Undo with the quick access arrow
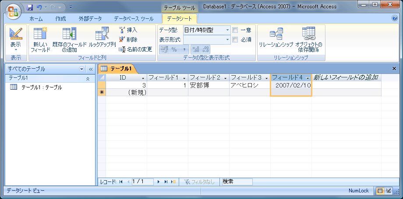 coord(39,7)
